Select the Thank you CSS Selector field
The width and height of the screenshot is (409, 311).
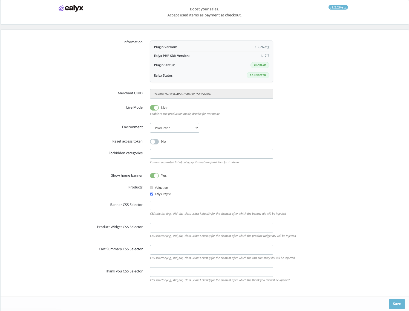tap(211, 272)
